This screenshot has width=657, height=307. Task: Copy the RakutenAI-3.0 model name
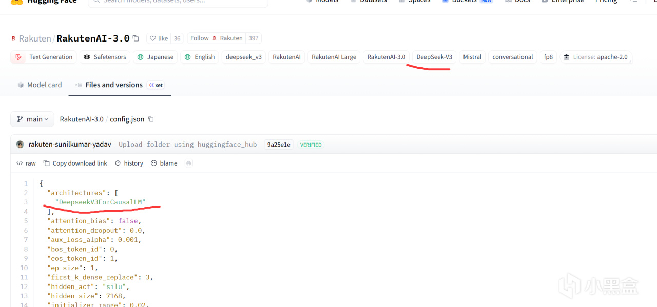click(x=136, y=38)
